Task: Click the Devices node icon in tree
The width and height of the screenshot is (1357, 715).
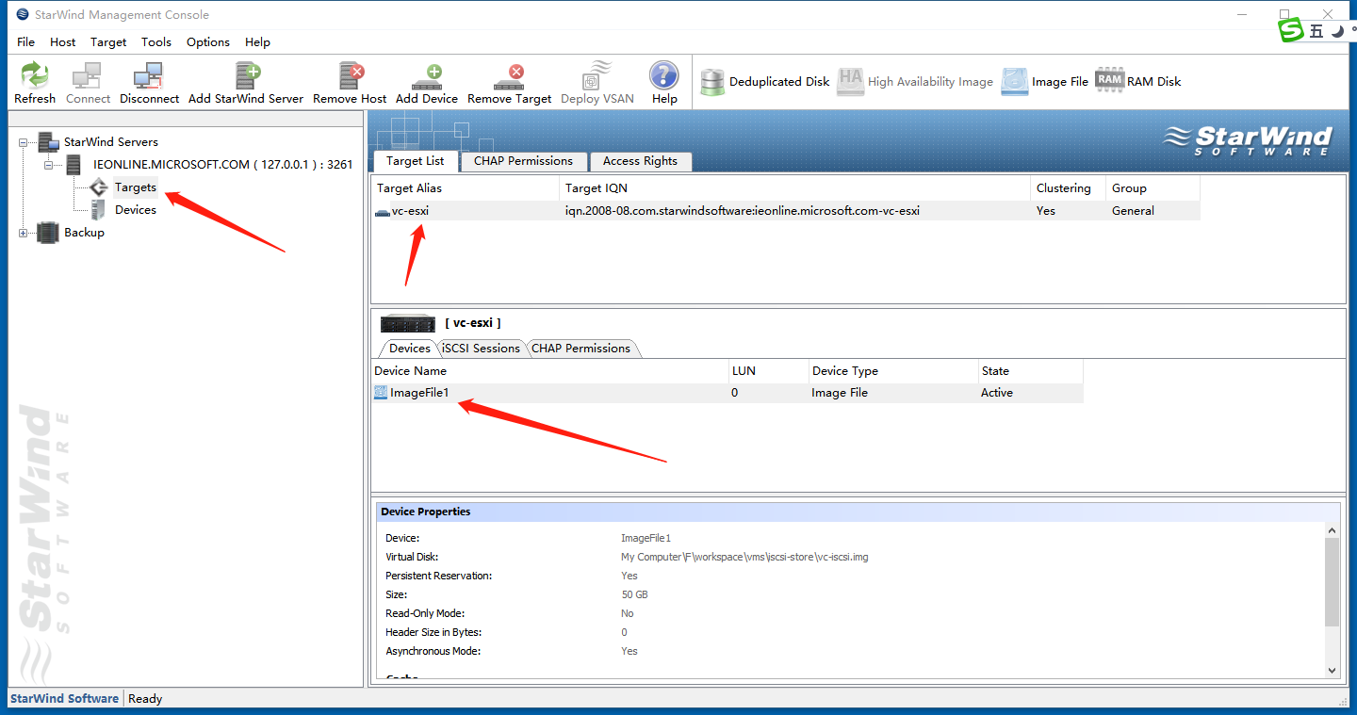Action: tap(98, 210)
